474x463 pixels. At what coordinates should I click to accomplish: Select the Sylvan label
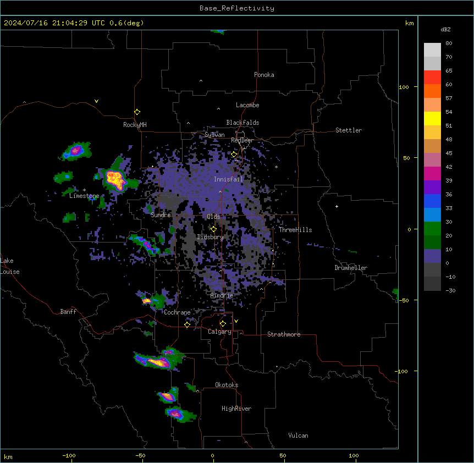pos(214,135)
